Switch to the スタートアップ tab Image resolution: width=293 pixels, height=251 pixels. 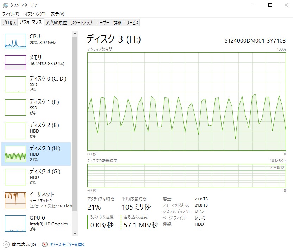point(81,22)
